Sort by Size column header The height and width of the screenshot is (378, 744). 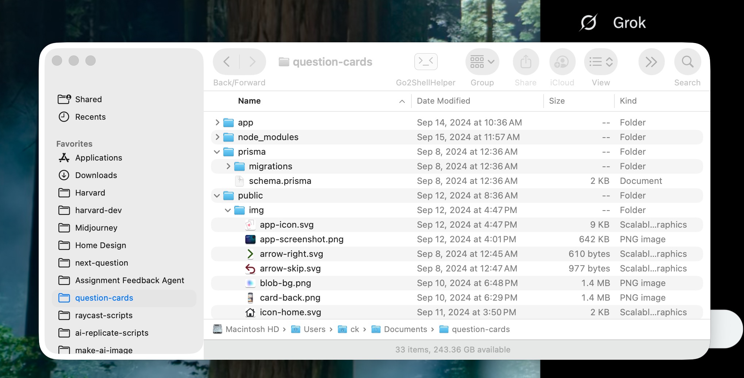tap(557, 101)
